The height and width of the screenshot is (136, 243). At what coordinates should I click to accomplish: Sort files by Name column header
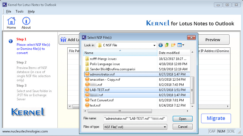120,53
